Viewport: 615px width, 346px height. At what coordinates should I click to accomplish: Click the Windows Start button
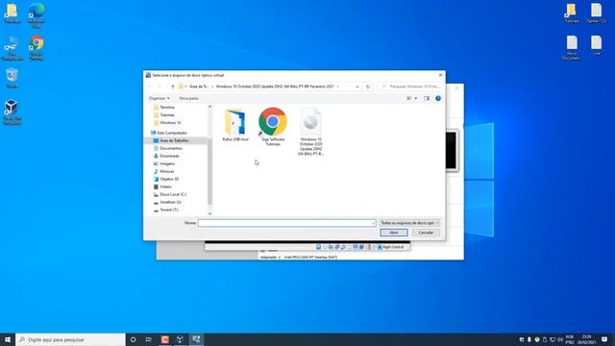point(8,339)
